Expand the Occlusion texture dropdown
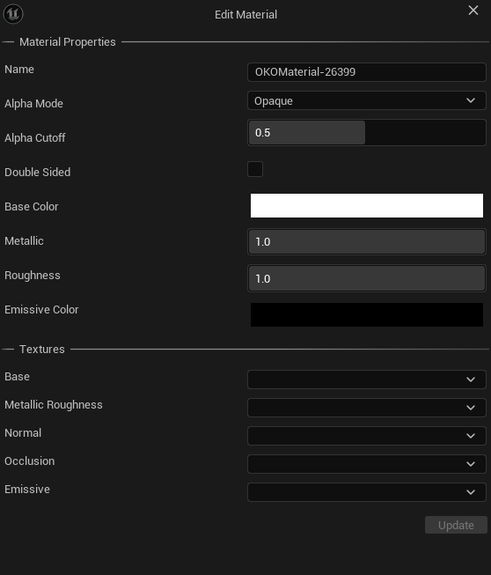Image resolution: width=491 pixels, height=575 pixels. point(367,464)
